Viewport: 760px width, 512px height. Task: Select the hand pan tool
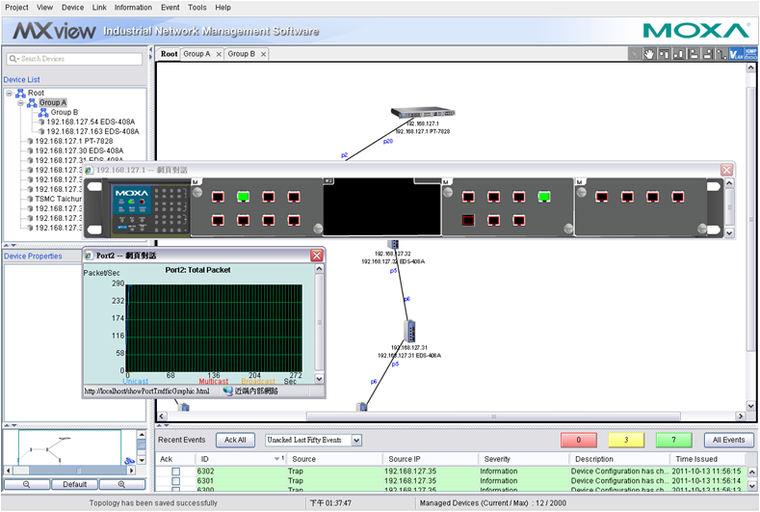(649, 54)
